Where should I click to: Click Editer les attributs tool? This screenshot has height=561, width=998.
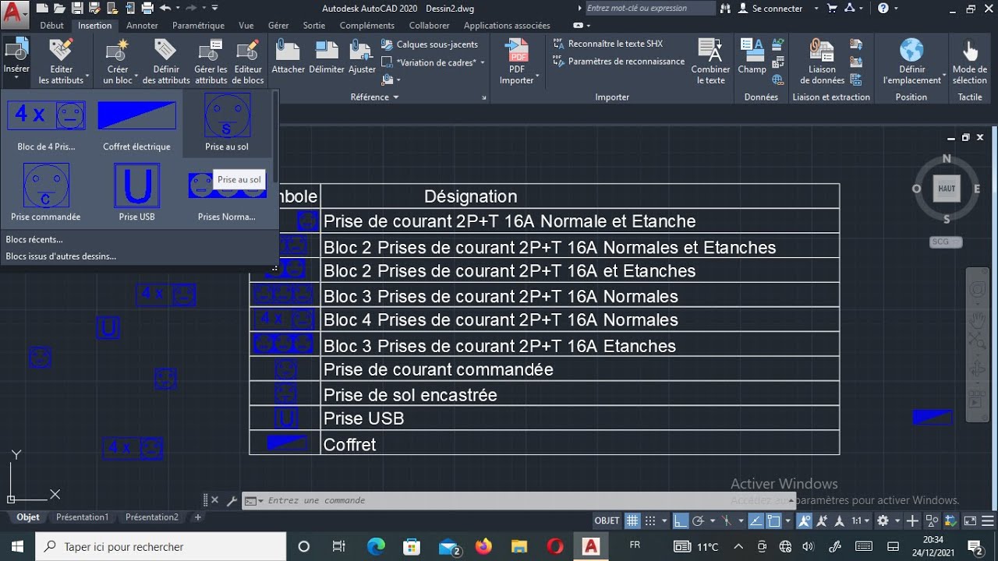(x=61, y=62)
